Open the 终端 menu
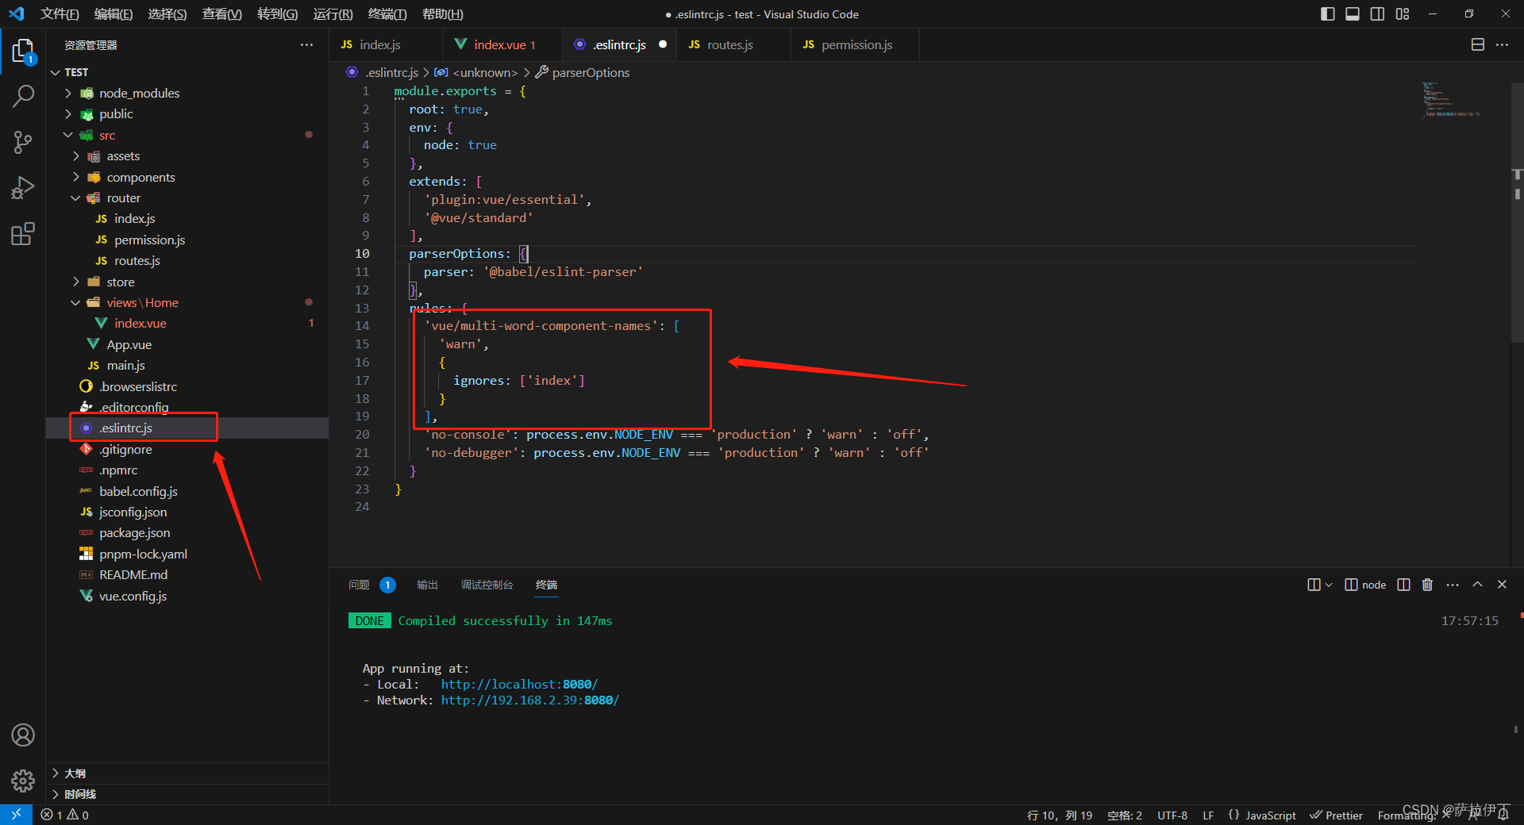The image size is (1524, 825). tap(387, 13)
